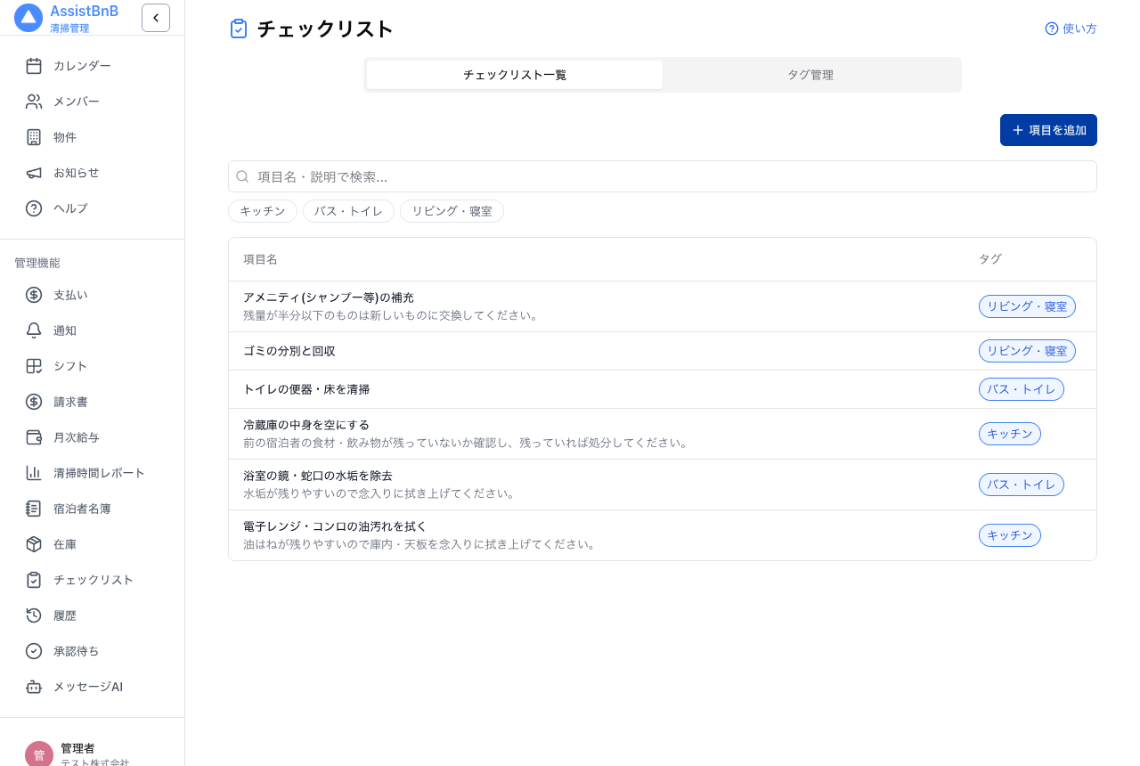This screenshot has height=766, width=1140.
Task: Click the シフト grid icon
Action: click(x=34, y=366)
